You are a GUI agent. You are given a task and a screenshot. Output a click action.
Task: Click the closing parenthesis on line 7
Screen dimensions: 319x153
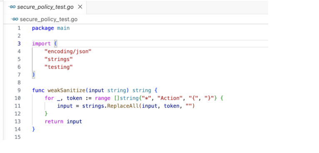pos(34,75)
